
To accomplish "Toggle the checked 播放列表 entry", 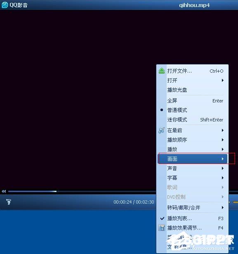I will click(192, 218).
